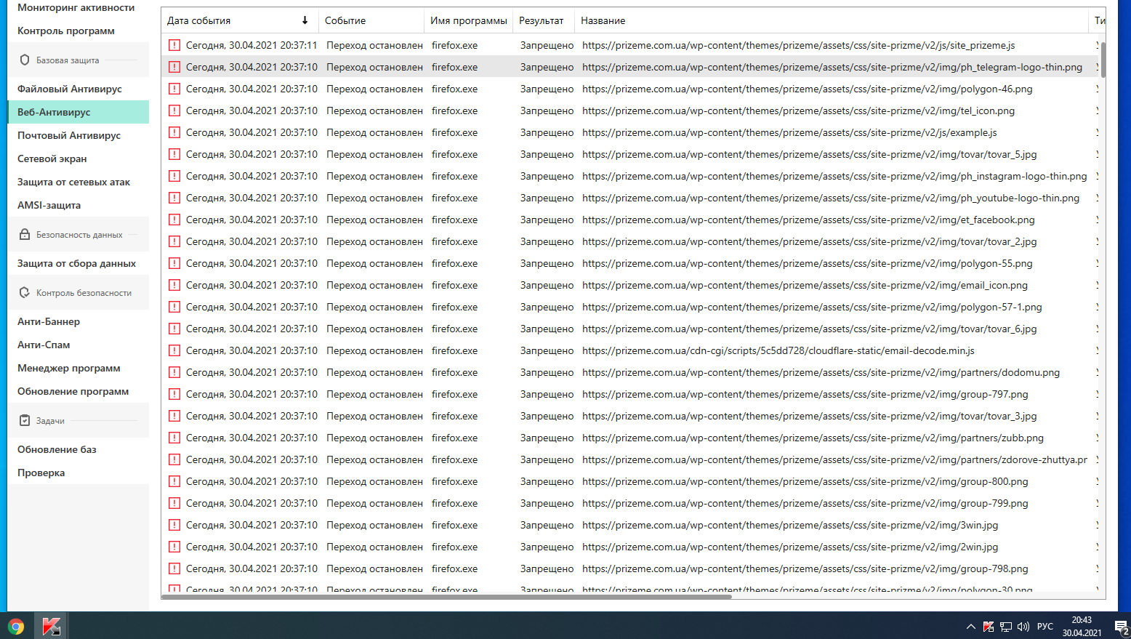Select the polygon-57-1.png URL cell
This screenshot has height=639, width=1131.
point(812,307)
